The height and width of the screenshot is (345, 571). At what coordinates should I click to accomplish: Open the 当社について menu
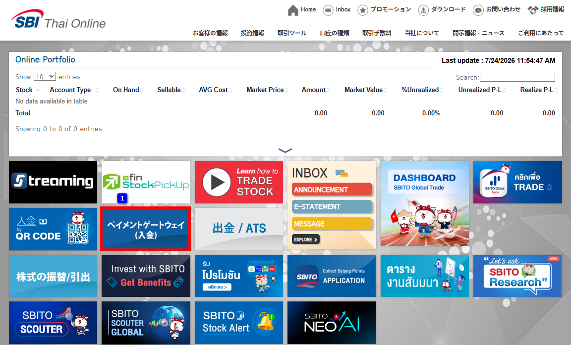[422, 33]
